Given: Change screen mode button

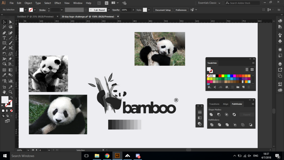Looking at the screenshot, I should coord(7,121).
